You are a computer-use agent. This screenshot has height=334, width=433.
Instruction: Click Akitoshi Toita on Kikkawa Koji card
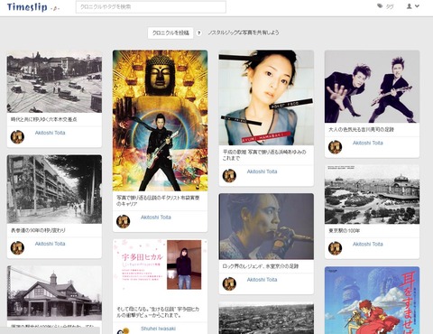368,143
